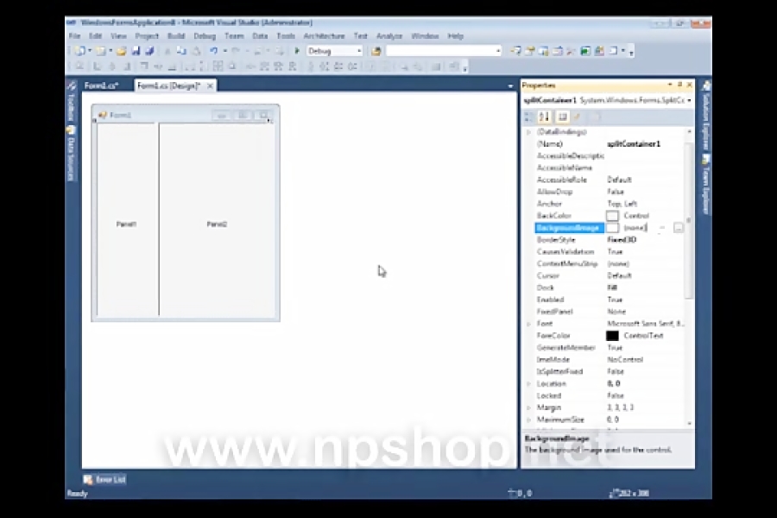The height and width of the screenshot is (518, 777).
Task: Click the Undo toolbar icon
Action: click(x=213, y=51)
